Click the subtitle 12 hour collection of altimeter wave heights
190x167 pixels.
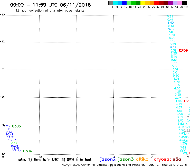click(50, 11)
